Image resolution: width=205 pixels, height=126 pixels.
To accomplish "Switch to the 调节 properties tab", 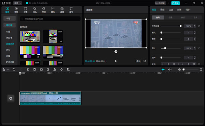I will coord(188,10).
